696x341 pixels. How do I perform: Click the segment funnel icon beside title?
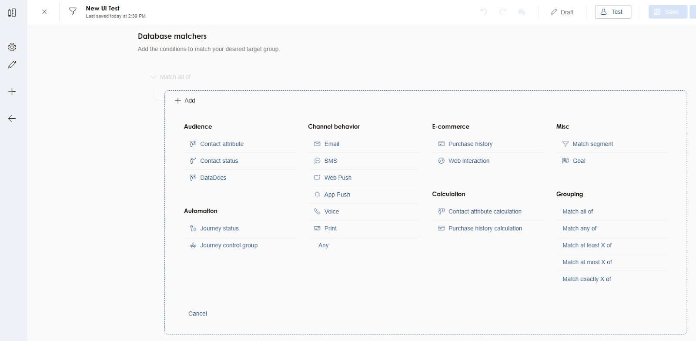73,12
